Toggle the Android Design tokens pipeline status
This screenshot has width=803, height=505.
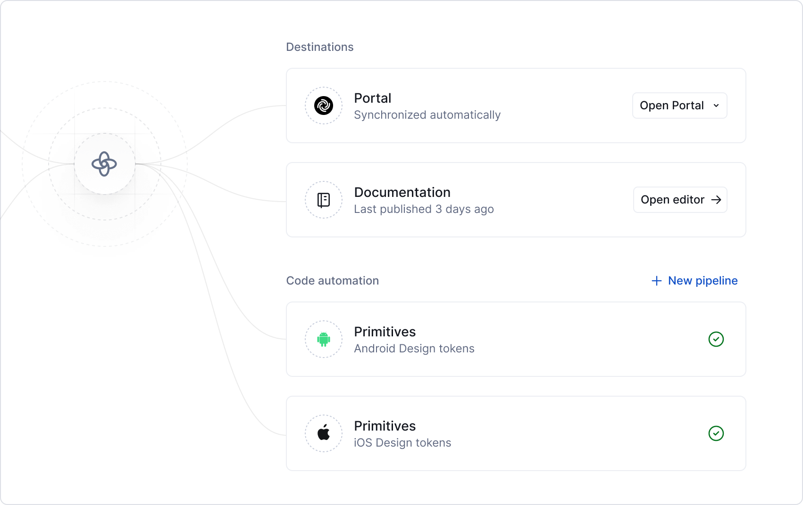[x=717, y=339]
